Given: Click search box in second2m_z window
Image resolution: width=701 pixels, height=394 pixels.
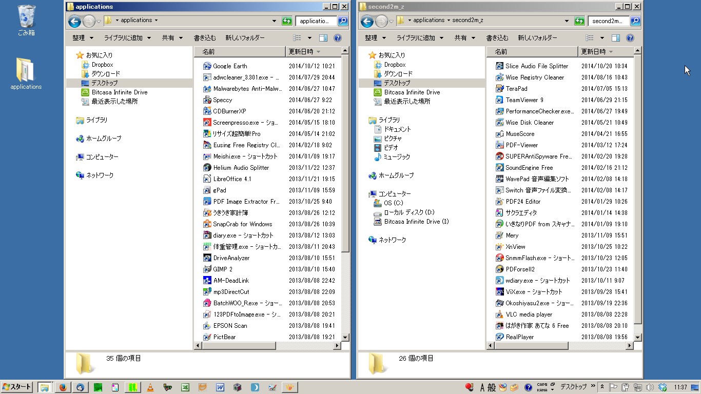Looking at the screenshot, I should click(x=609, y=21).
